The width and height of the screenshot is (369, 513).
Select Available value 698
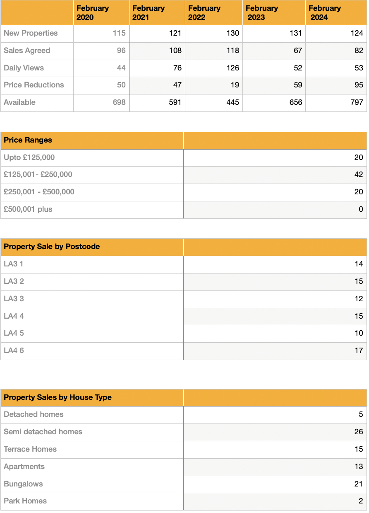click(x=119, y=102)
